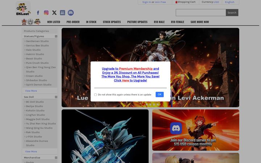
Task: Open the R18 FEMALE menu
Action: tap(177, 22)
